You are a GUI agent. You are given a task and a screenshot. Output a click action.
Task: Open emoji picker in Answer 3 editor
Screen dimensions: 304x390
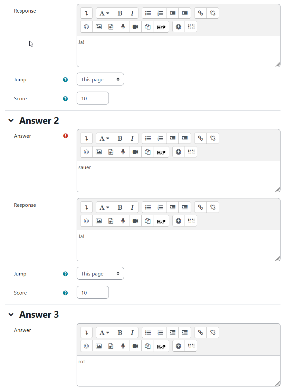click(x=86, y=346)
